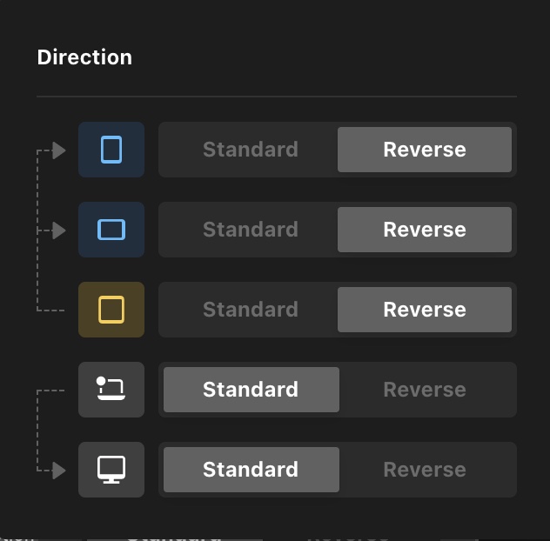This screenshot has width=550, height=541.
Task: Click the inheritance arrow beside mobile landscape
Action: tap(59, 230)
